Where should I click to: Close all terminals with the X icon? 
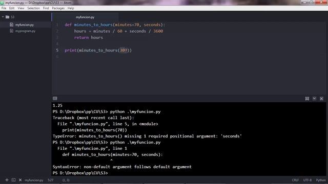click(x=20, y=180)
